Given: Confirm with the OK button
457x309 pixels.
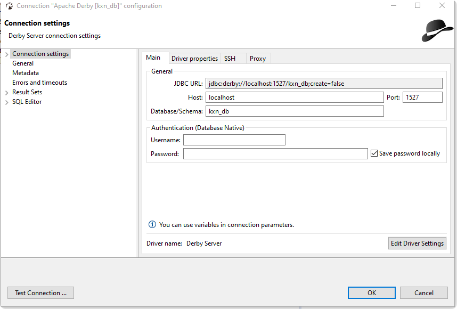Looking at the screenshot, I should [x=372, y=292].
